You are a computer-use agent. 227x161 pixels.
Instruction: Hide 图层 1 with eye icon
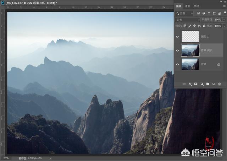click(x=177, y=37)
